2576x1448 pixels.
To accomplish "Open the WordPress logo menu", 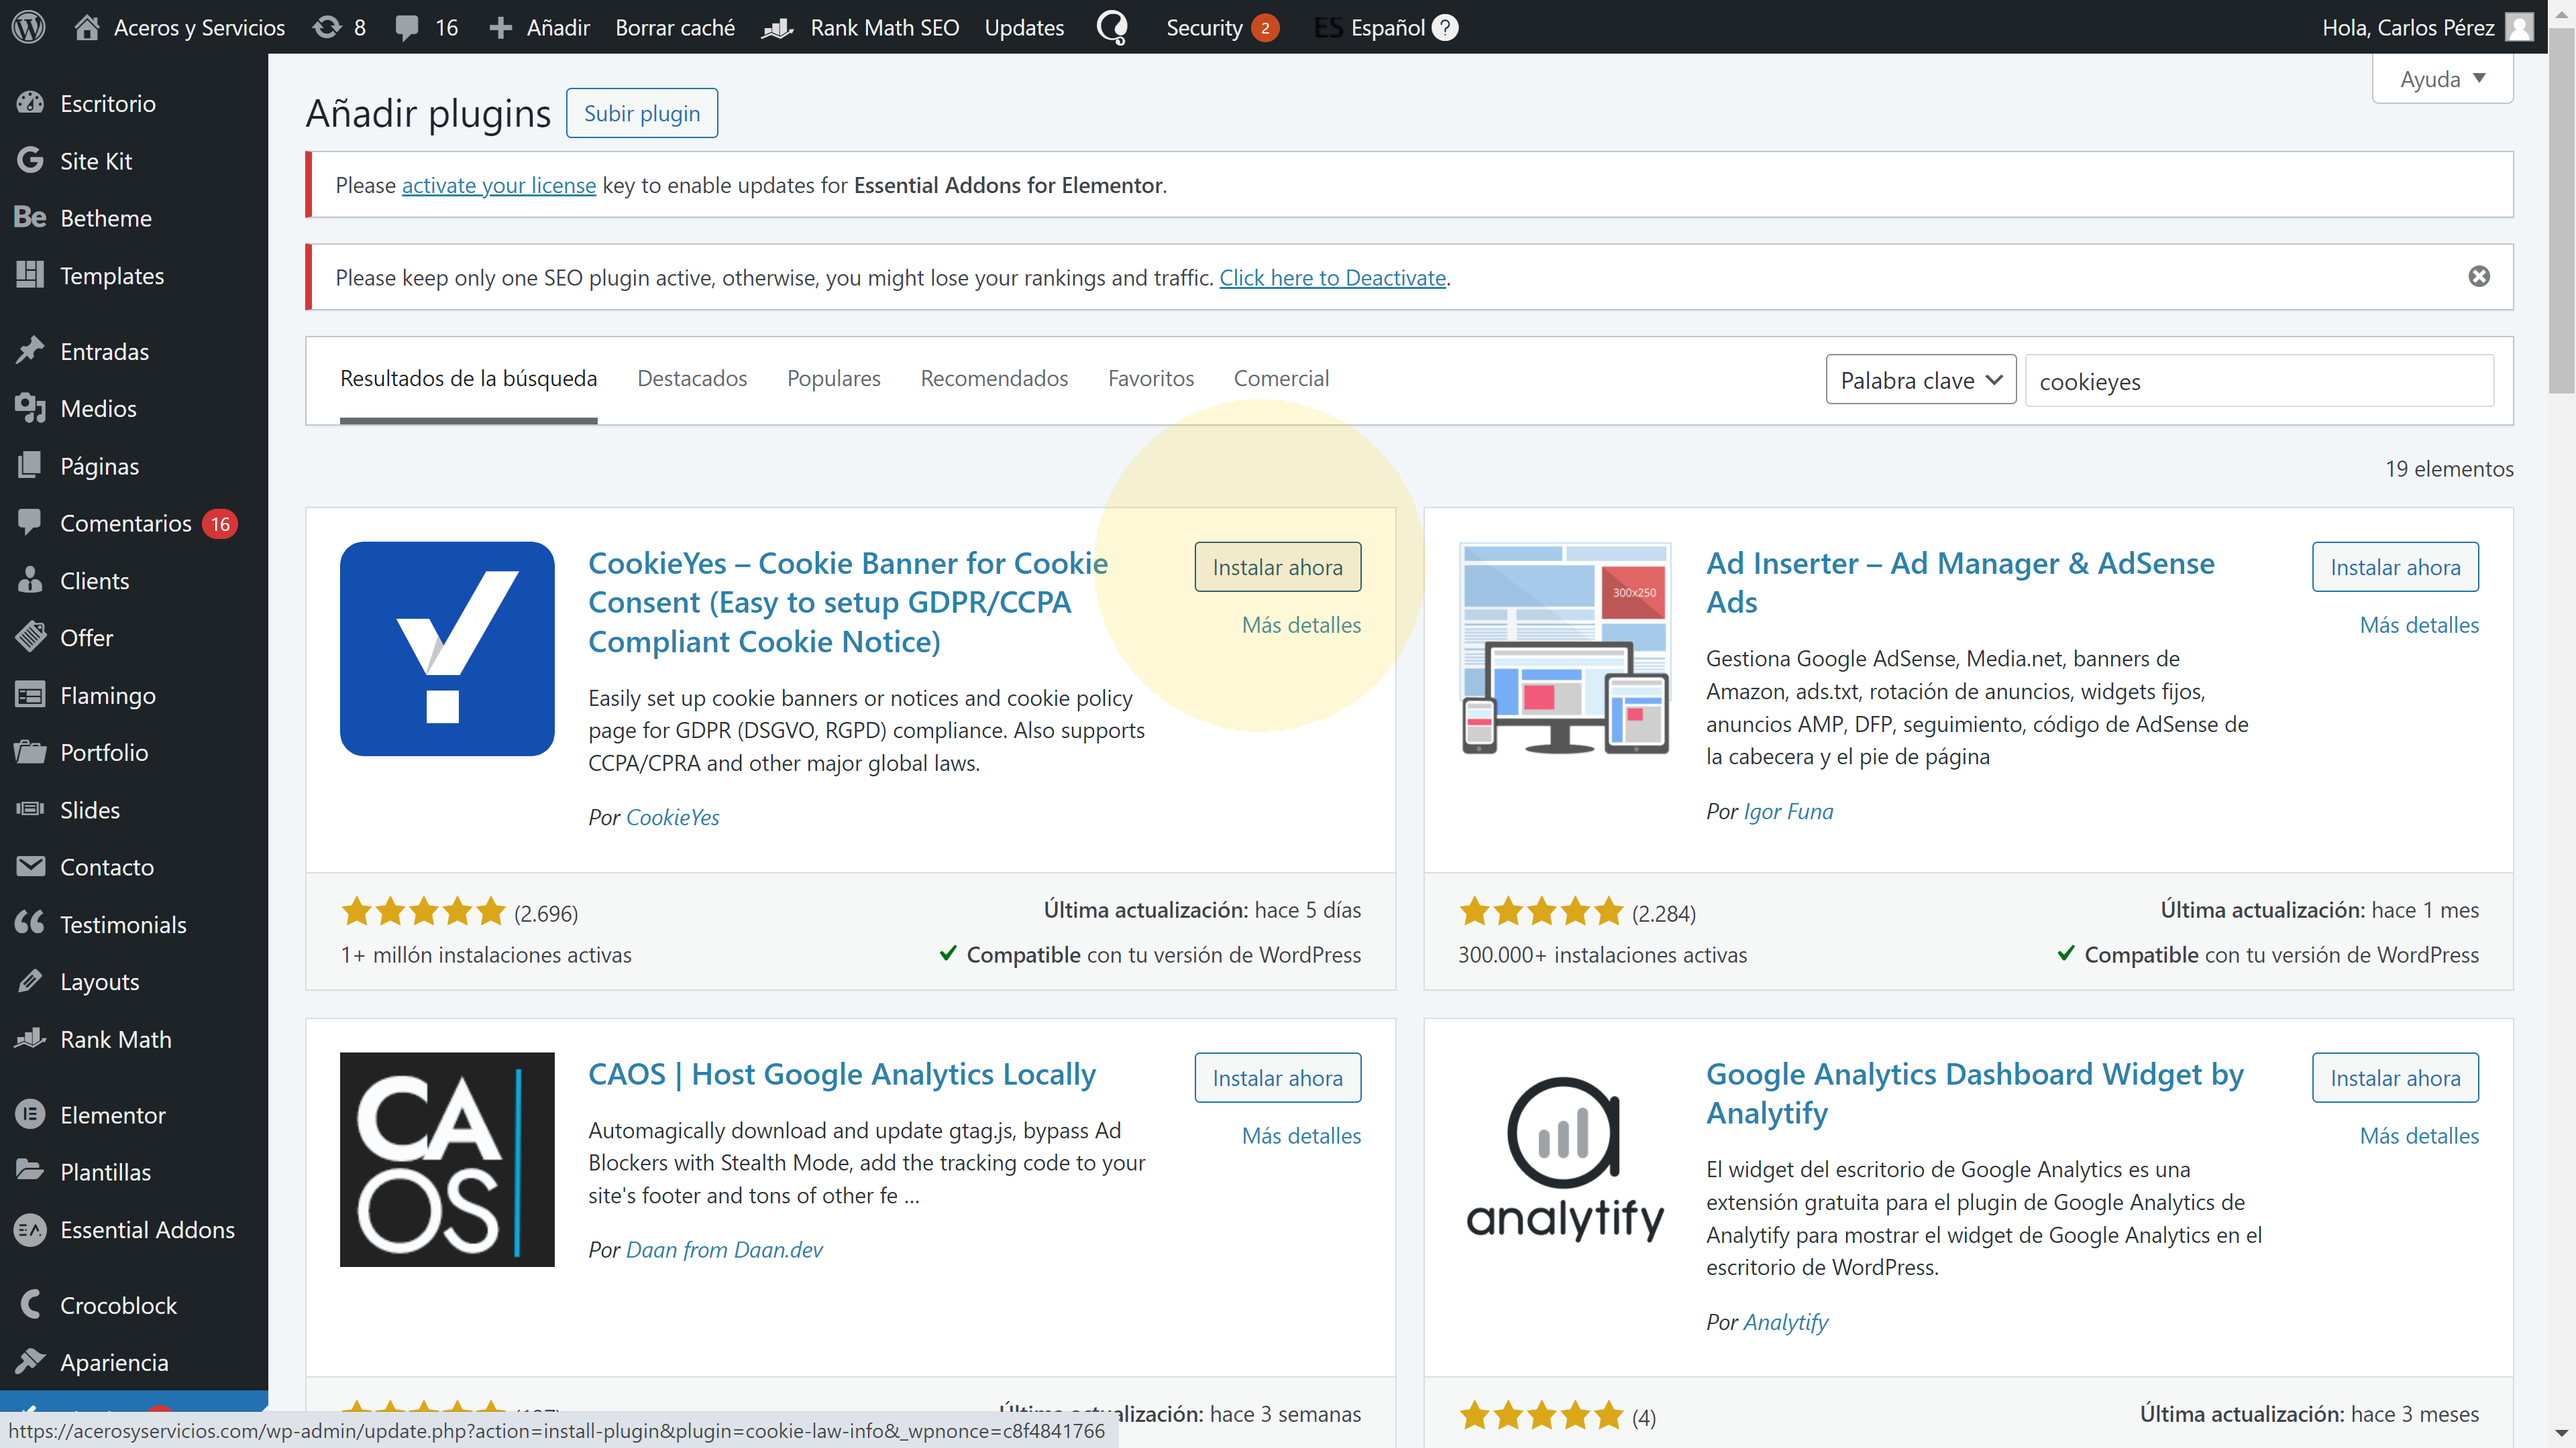I will [x=29, y=27].
